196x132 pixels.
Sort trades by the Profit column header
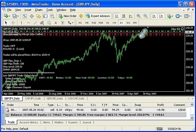[x=153, y=105]
